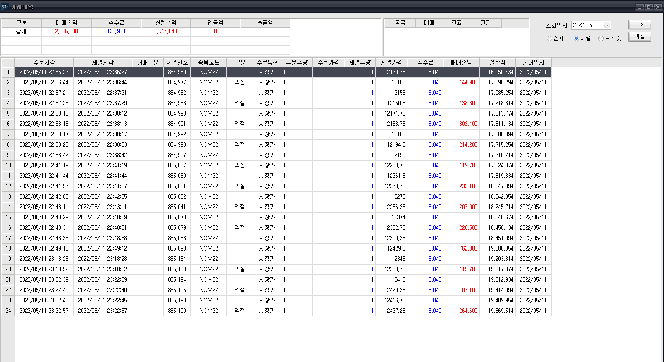Click order time 2022/05/11 23:18:28

(x=44, y=259)
